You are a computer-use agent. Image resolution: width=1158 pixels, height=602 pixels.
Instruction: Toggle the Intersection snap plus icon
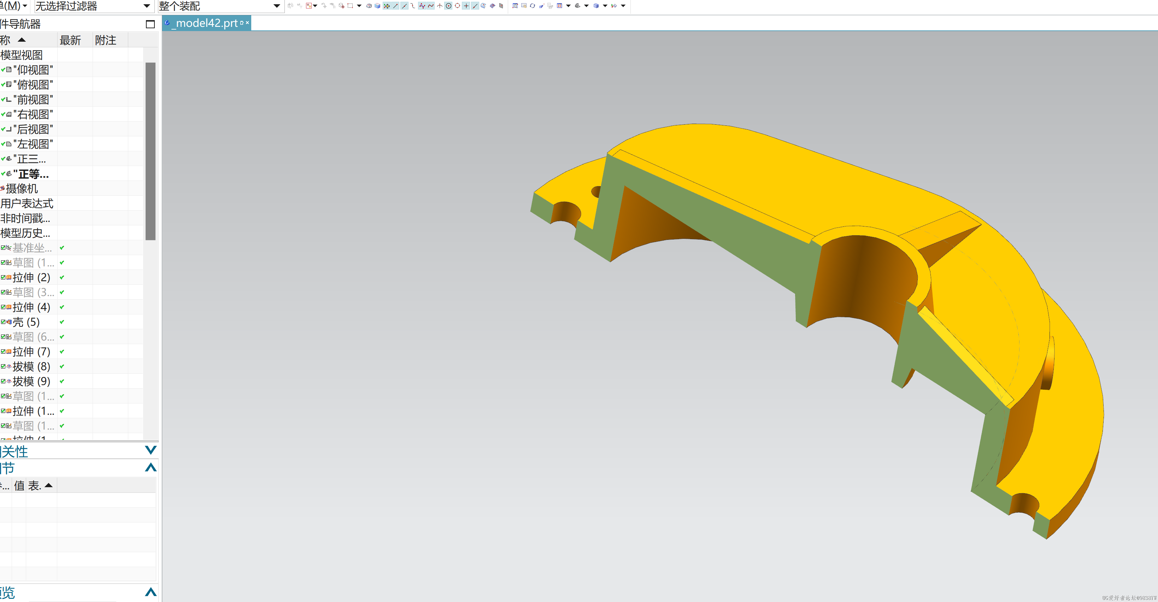(x=466, y=6)
